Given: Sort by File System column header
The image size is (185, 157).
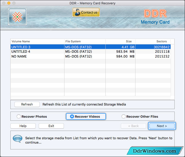Looking at the screenshot, I should [85, 41].
